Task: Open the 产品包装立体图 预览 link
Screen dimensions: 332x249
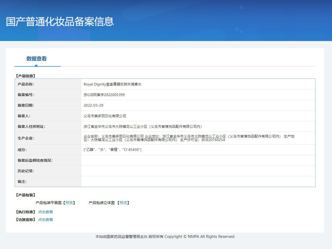Action: [124, 203]
